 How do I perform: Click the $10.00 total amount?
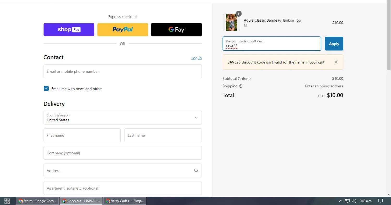click(335, 95)
